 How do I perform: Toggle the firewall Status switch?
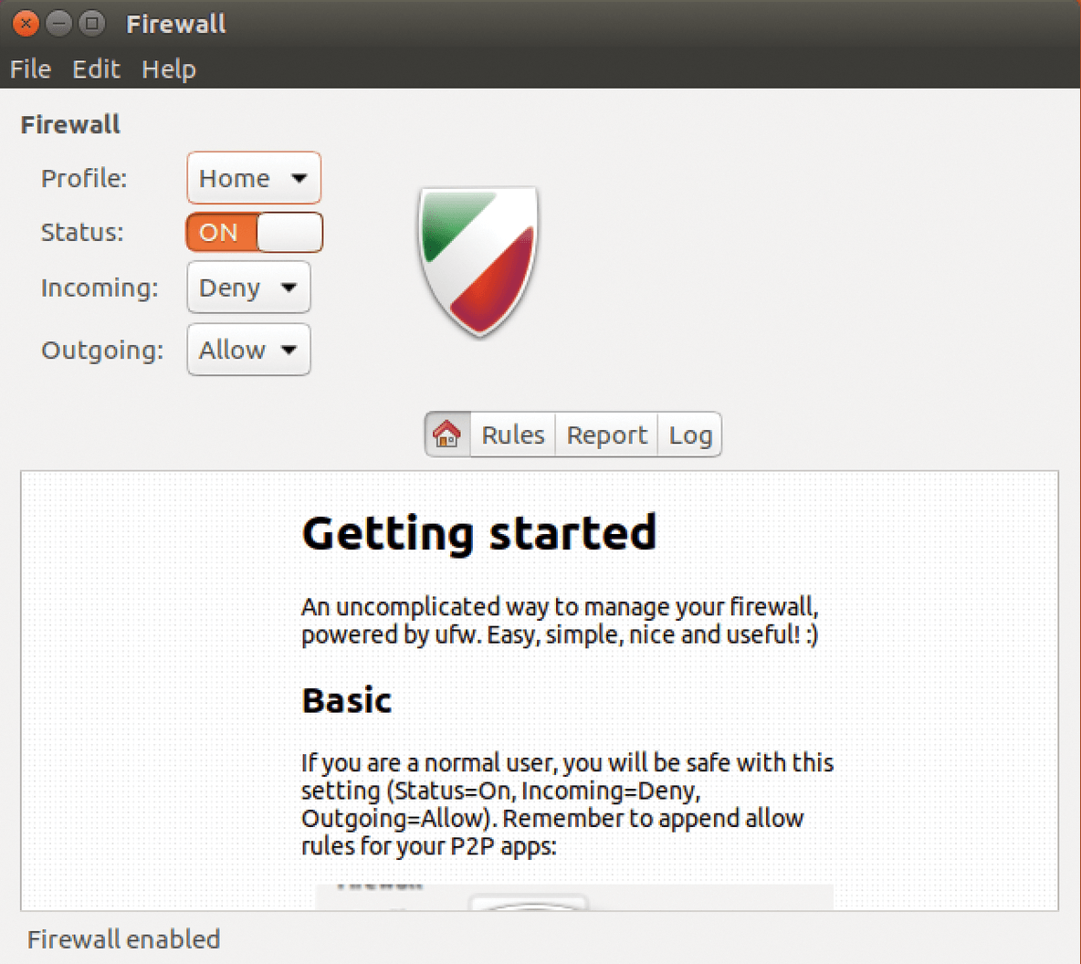[254, 233]
